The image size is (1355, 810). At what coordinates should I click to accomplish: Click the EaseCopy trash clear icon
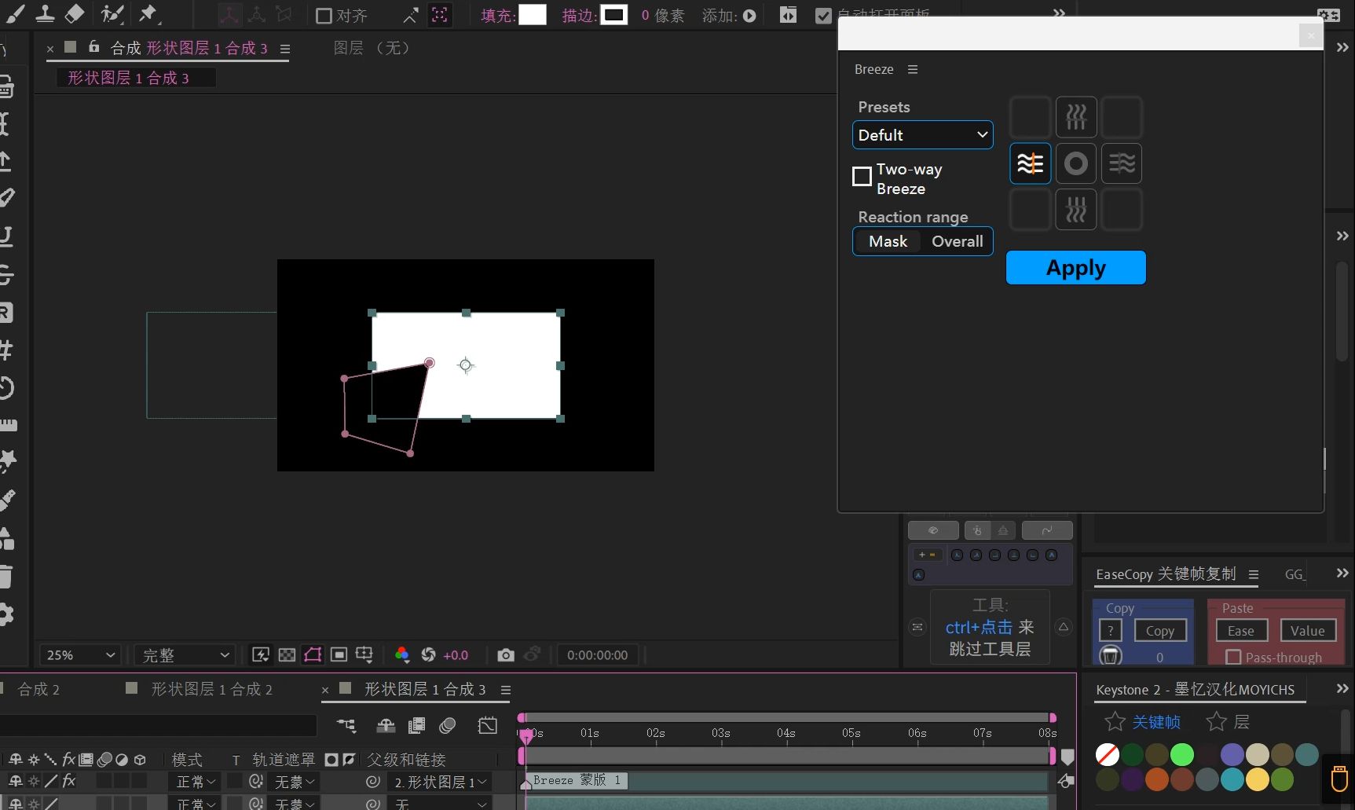click(1110, 654)
